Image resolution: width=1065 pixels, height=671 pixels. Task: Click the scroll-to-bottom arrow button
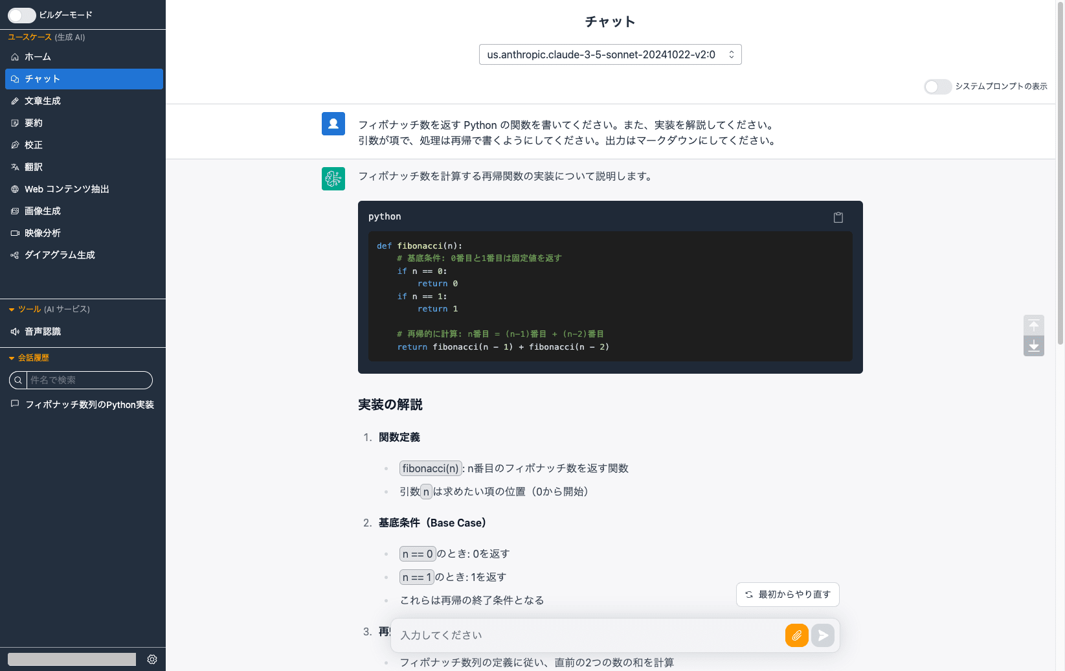[x=1034, y=346]
